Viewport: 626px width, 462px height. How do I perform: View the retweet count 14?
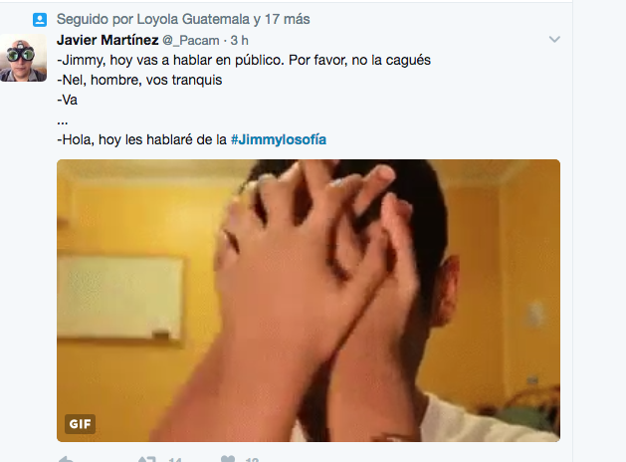click(x=175, y=460)
